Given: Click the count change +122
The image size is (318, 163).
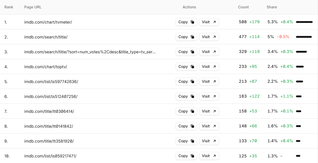Looking at the screenshot, I should click(254, 96).
